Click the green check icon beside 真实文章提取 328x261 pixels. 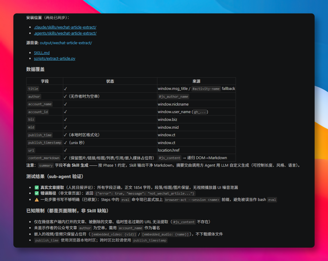pyautogui.click(x=37, y=187)
